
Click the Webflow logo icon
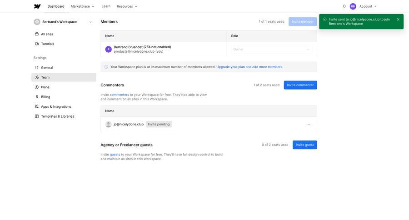point(37,6)
